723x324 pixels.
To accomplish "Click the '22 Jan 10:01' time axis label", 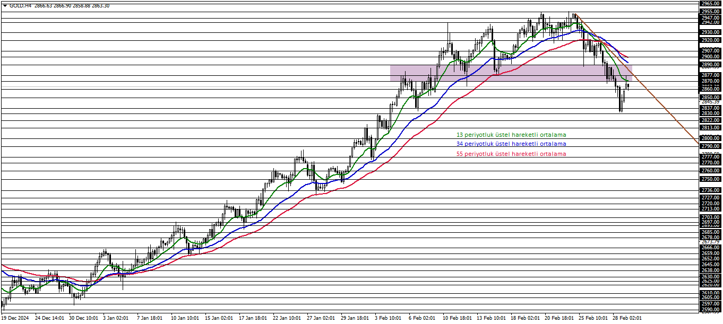I will pos(287,318).
